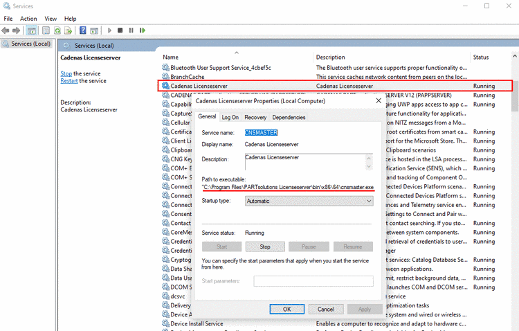Click the gear icon of Cadenas Licenseserver row
This screenshot has height=331, width=519.
(165, 86)
